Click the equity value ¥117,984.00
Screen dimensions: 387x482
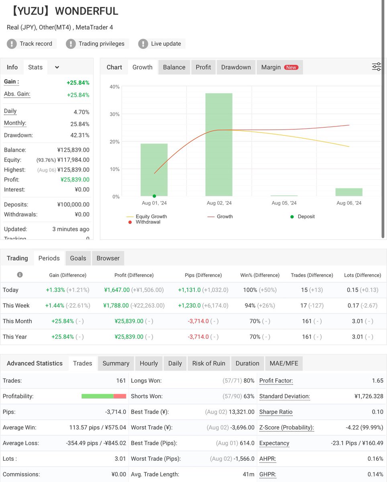point(73,160)
